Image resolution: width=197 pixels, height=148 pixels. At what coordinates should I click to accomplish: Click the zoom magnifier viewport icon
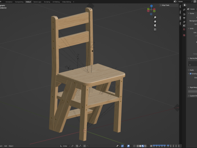[155, 17]
